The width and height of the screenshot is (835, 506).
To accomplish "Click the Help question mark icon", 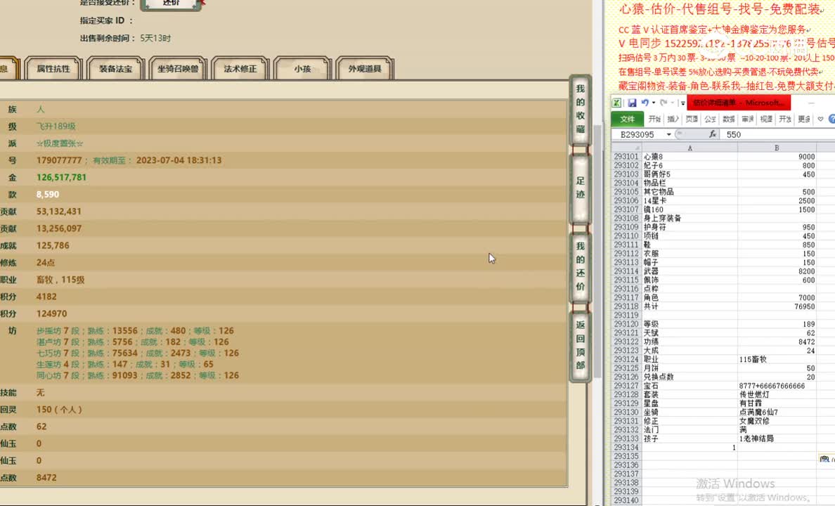I will click(831, 119).
